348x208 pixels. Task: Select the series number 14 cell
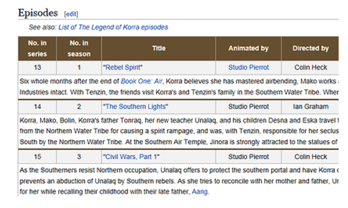click(37, 107)
